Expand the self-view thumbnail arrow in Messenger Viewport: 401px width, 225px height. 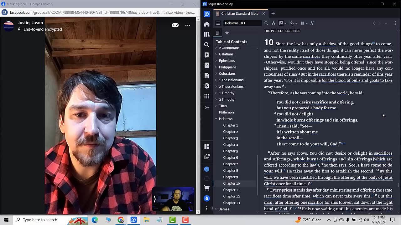(x=154, y=199)
